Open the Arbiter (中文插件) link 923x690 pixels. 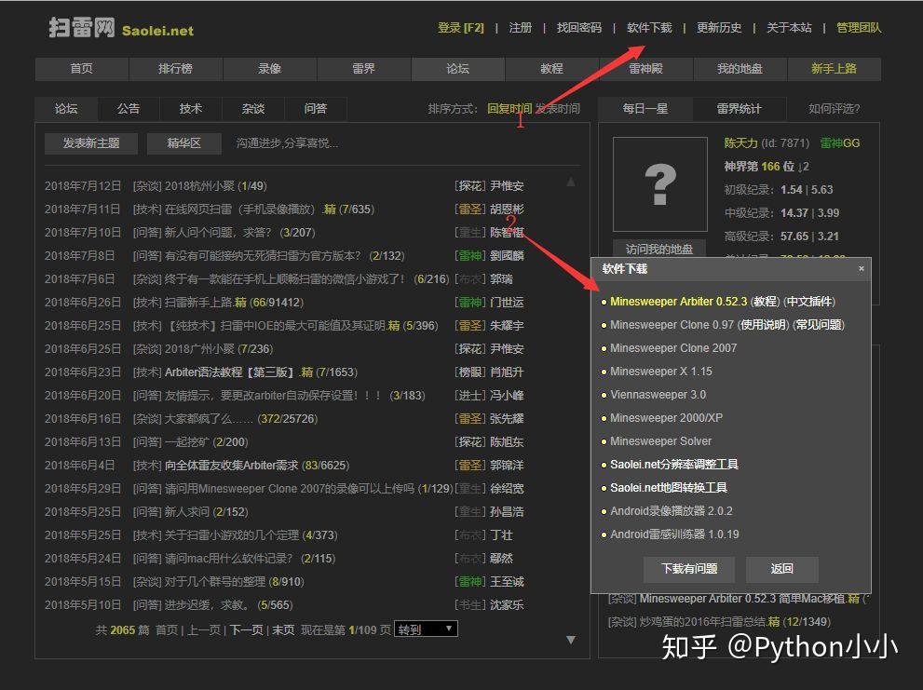coord(810,302)
